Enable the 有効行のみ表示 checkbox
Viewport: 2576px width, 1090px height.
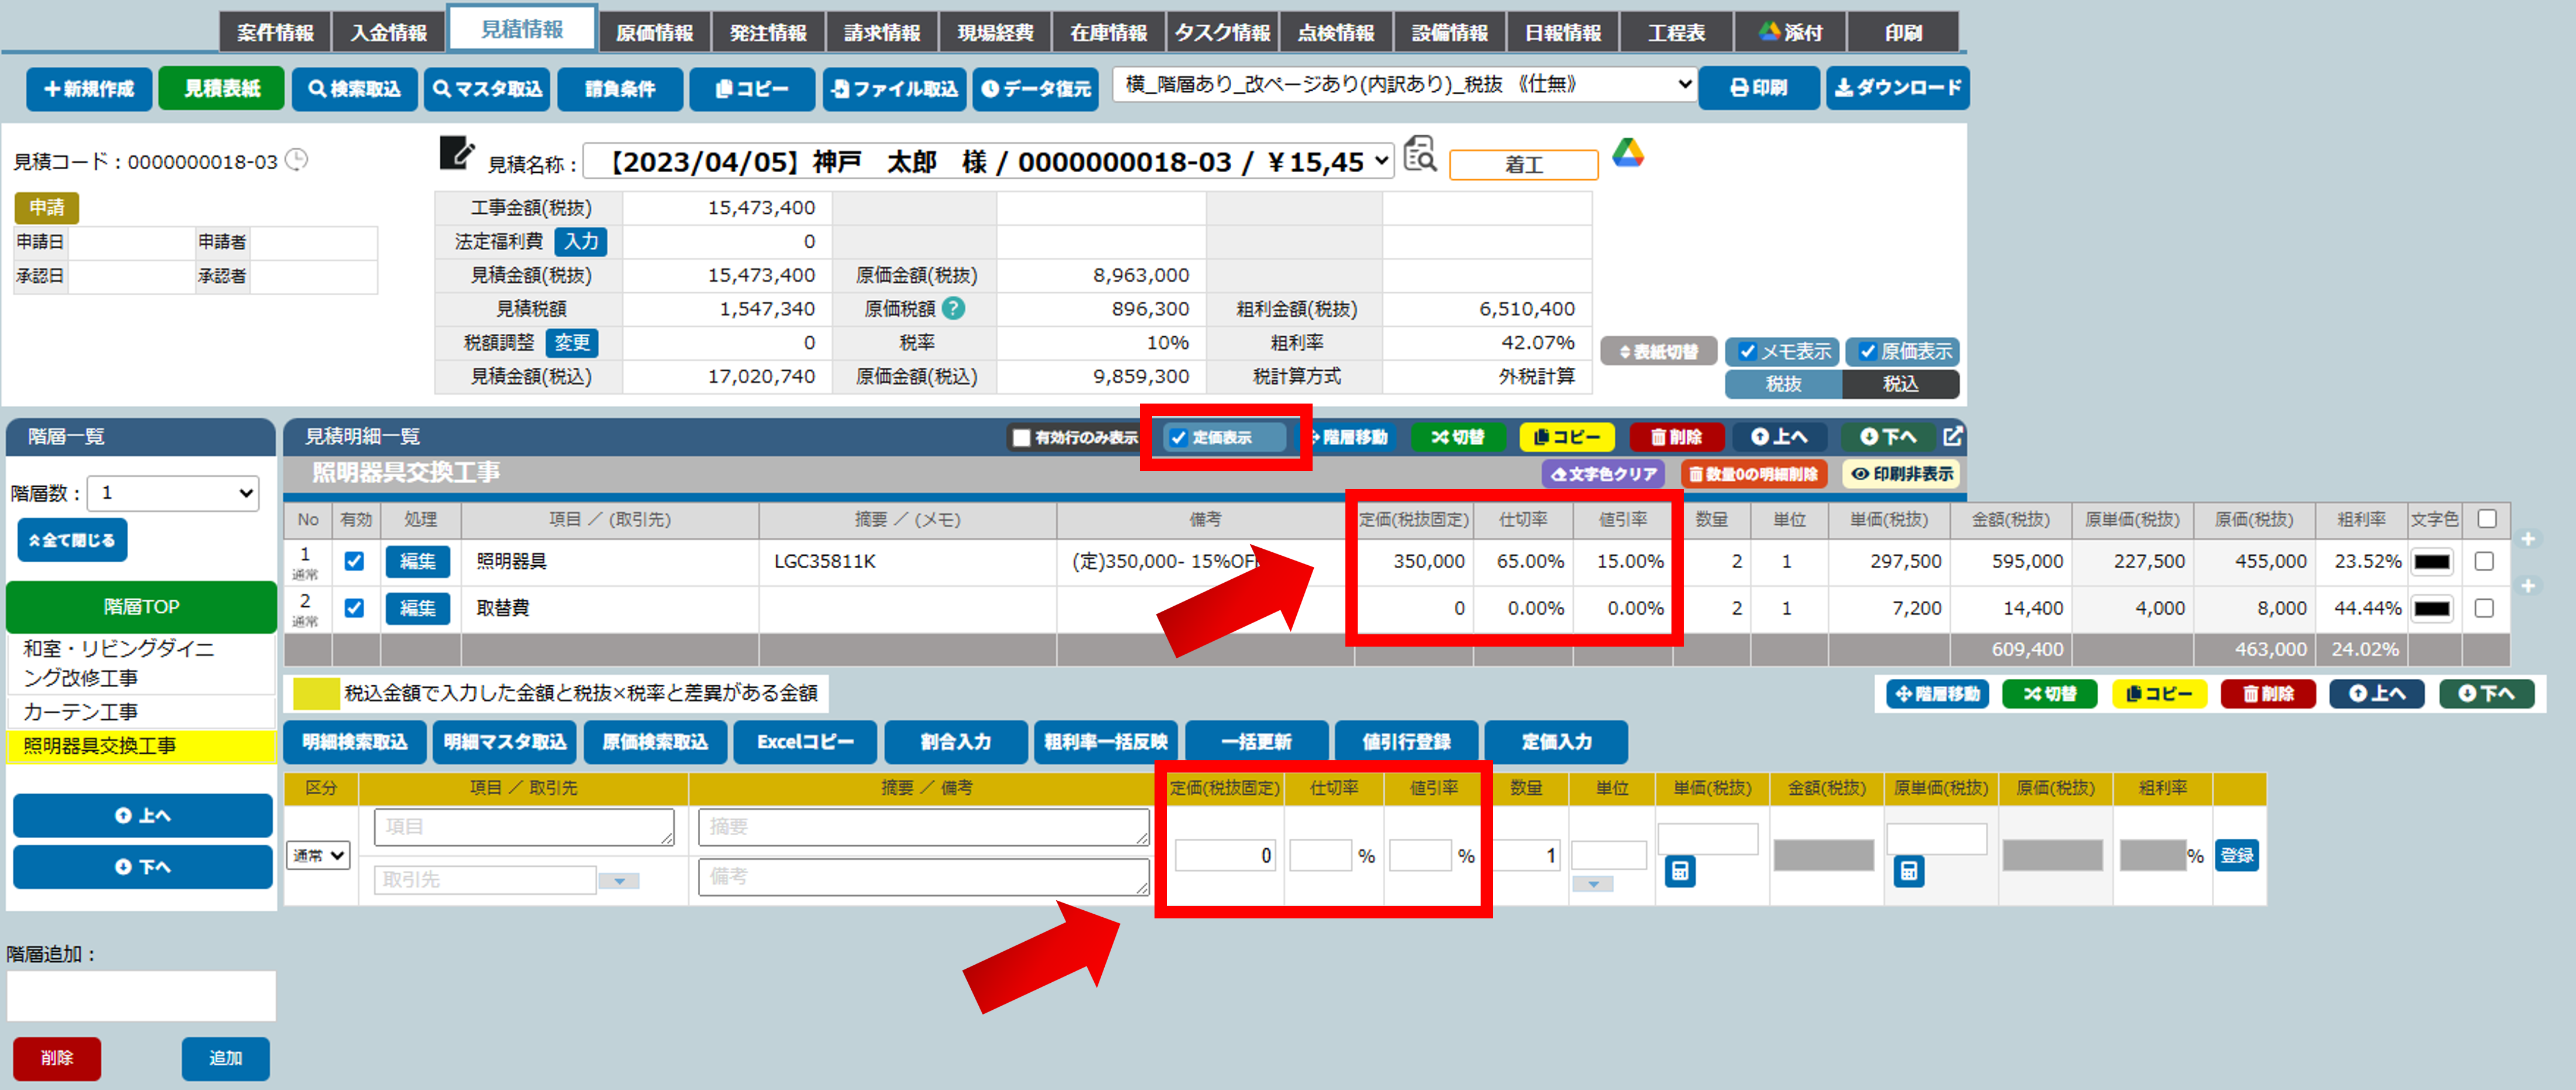1021,438
